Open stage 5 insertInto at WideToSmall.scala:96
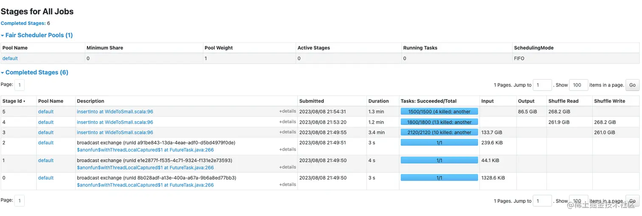This screenshot has height=216, width=642. 115,112
